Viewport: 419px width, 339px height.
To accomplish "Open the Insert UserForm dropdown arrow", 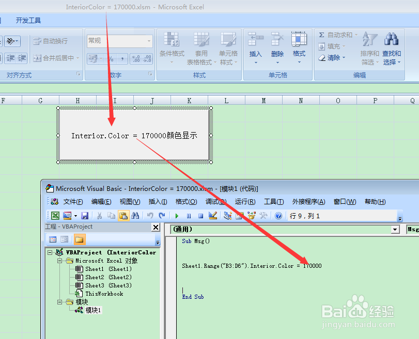I will click(x=75, y=216).
